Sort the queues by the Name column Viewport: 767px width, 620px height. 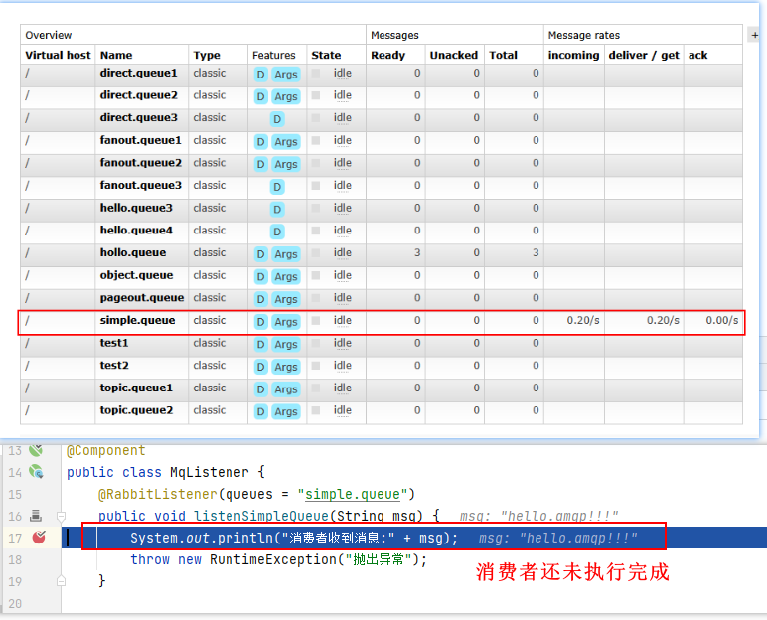[116, 56]
